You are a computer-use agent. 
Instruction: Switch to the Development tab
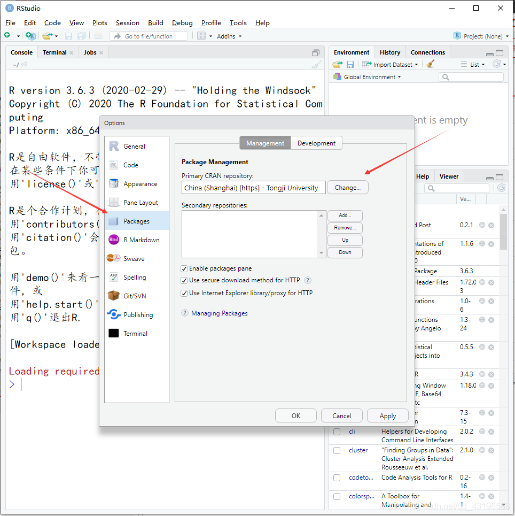pyautogui.click(x=316, y=143)
